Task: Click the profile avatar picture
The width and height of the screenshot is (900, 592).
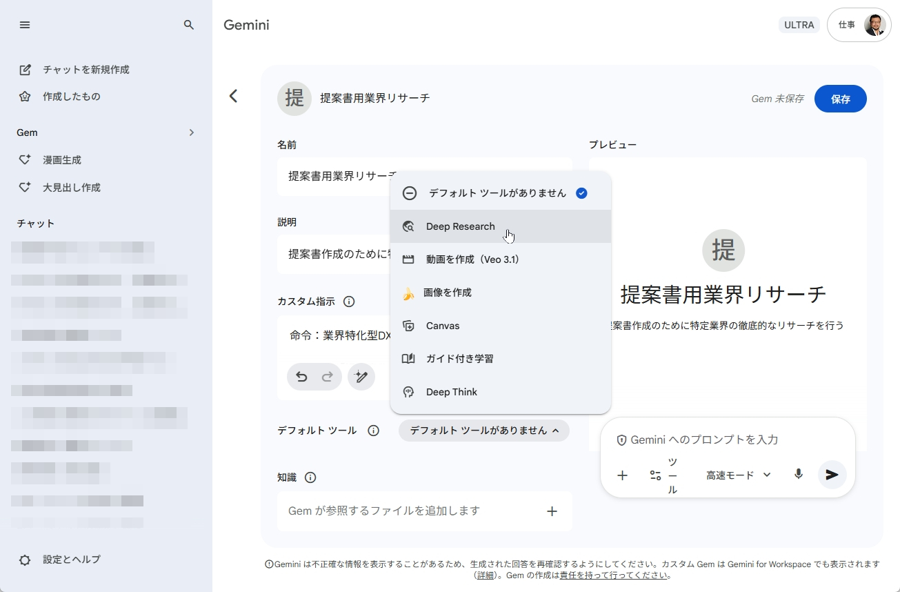Action: click(874, 25)
